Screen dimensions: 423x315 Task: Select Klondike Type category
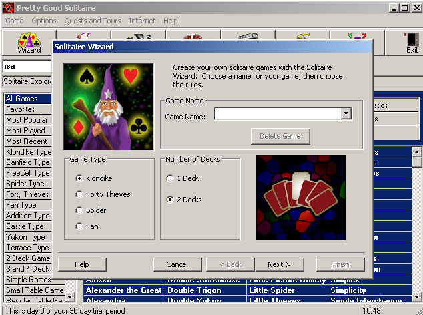coord(28,152)
